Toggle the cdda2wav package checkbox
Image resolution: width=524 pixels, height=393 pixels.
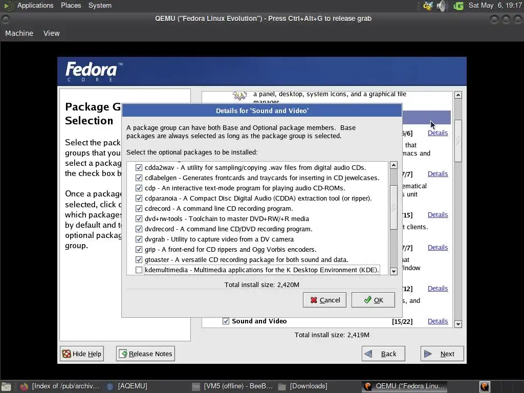(139, 168)
